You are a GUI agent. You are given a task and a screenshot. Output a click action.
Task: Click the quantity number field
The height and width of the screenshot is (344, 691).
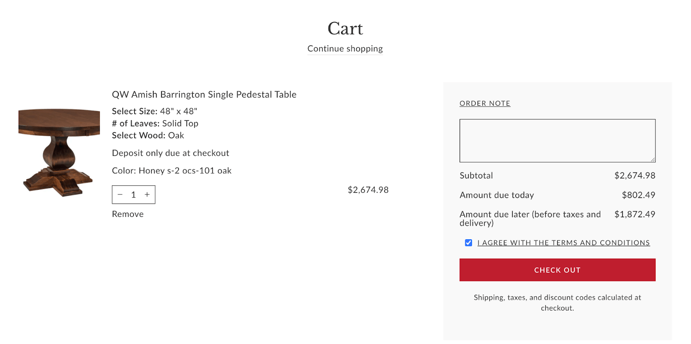point(133,195)
